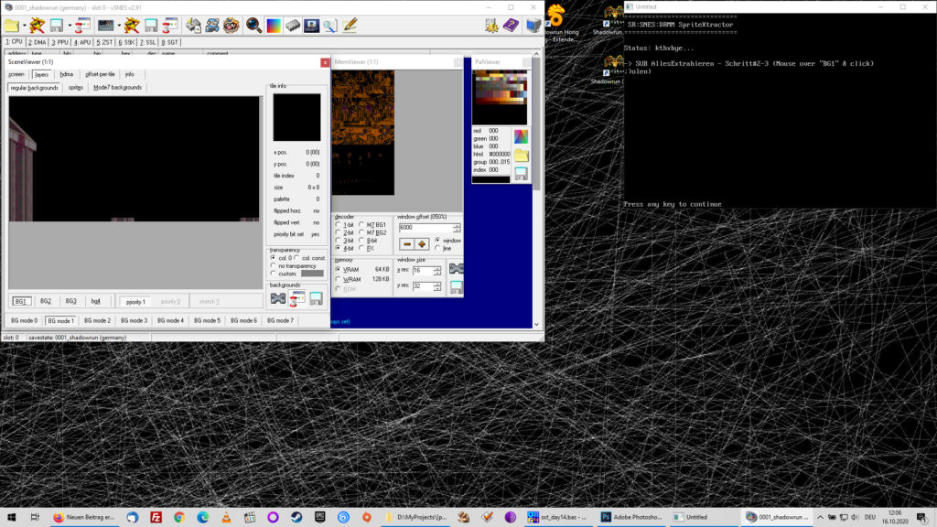
Task: Open dropdown arrow beside the open folder icon
Action: (x=25, y=26)
